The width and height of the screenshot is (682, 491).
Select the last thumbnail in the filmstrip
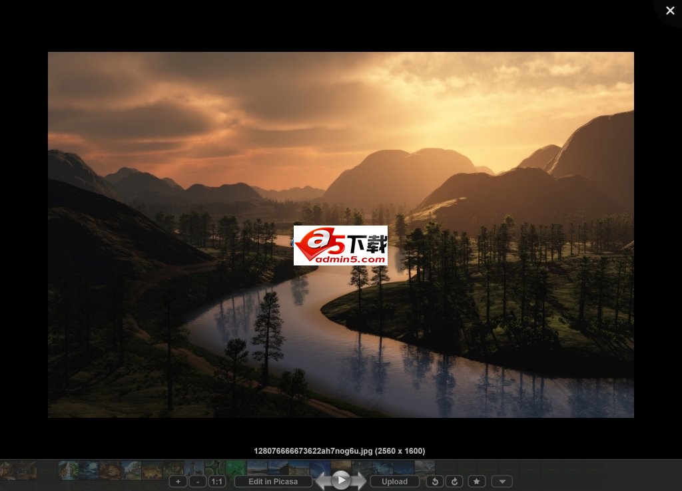pos(424,467)
